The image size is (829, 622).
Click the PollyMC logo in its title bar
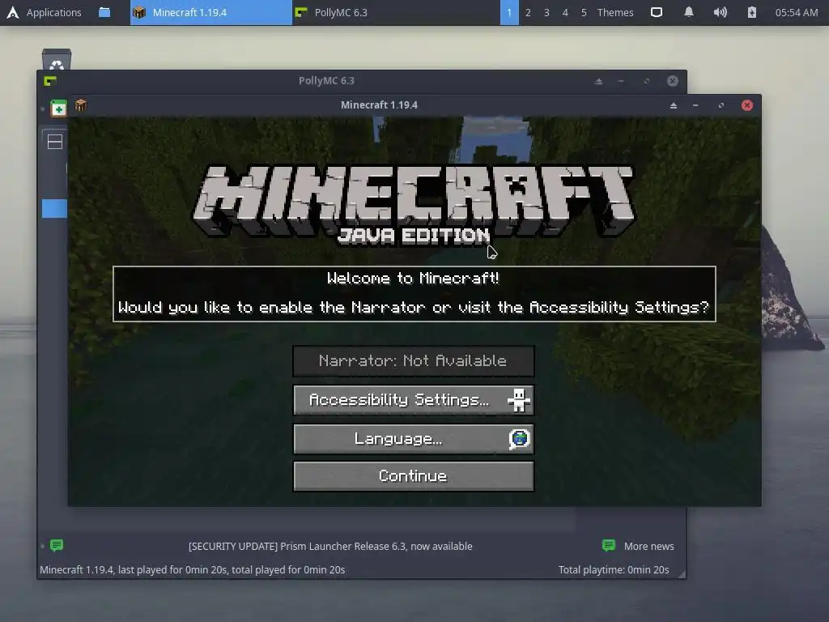[x=50, y=81]
